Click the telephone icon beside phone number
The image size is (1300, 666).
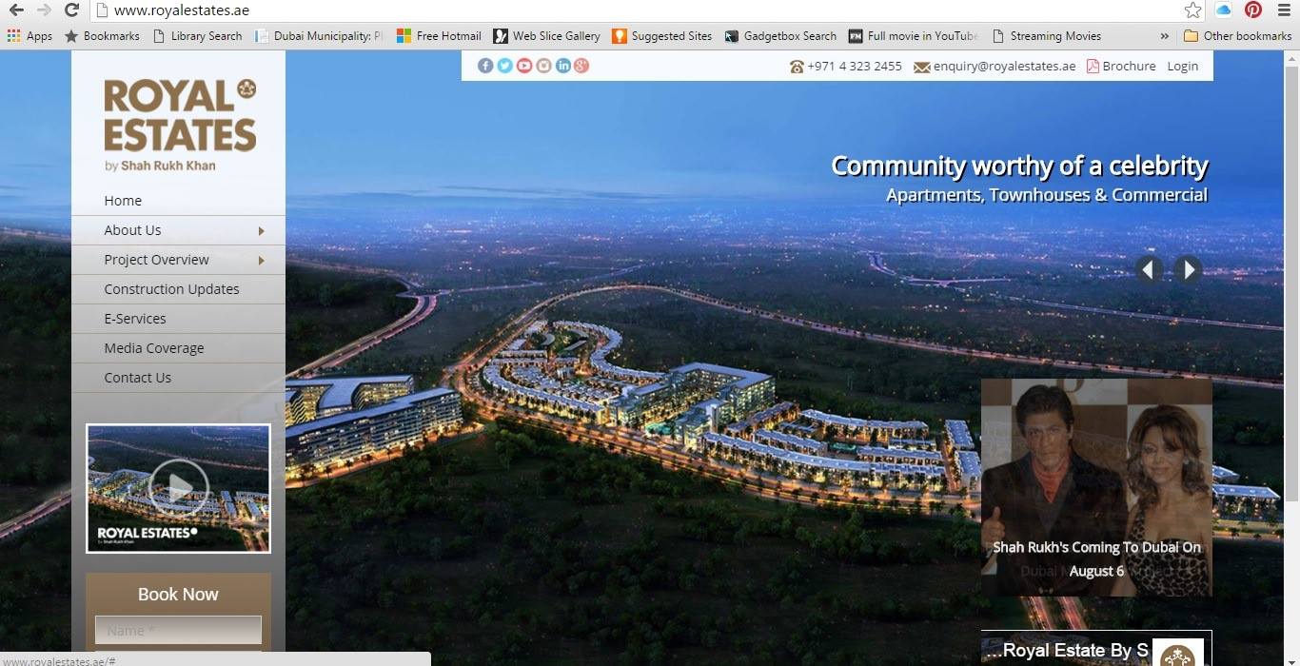797,67
